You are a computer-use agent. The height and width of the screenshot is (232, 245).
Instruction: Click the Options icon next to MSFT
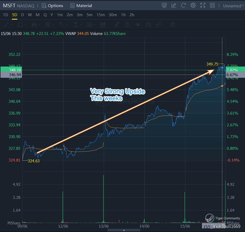[44, 6]
